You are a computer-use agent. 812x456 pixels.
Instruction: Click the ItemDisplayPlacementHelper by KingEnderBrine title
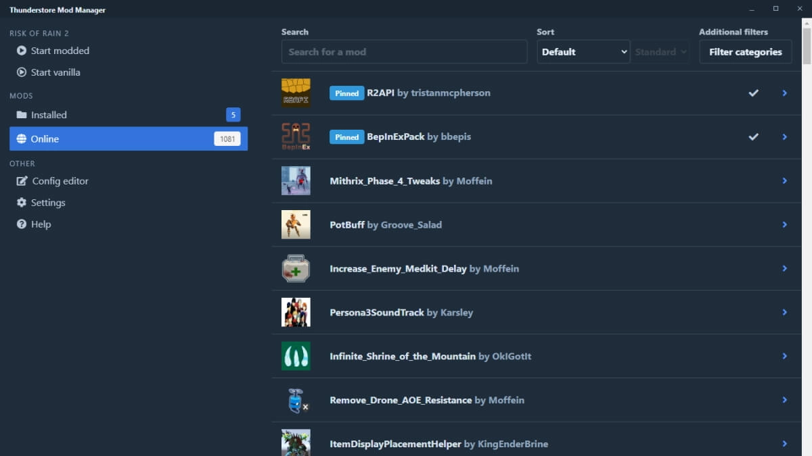point(438,445)
